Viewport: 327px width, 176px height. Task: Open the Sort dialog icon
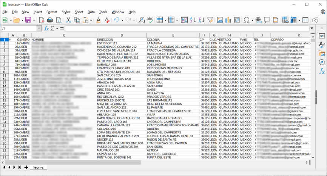click(x=184, y=20)
